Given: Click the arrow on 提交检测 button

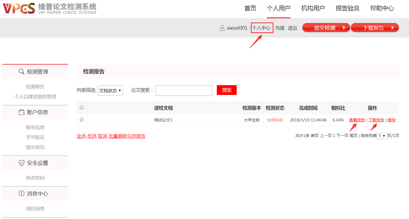Looking at the screenshot, I should pyautogui.click(x=344, y=28).
